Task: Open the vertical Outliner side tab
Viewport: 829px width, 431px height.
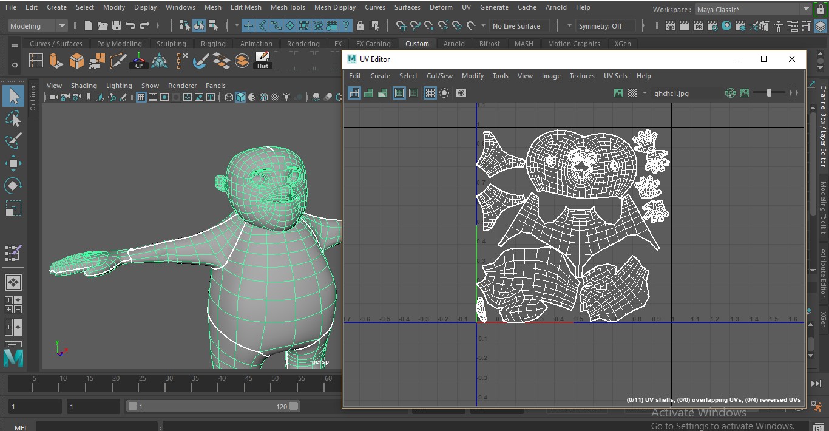Action: [x=33, y=98]
